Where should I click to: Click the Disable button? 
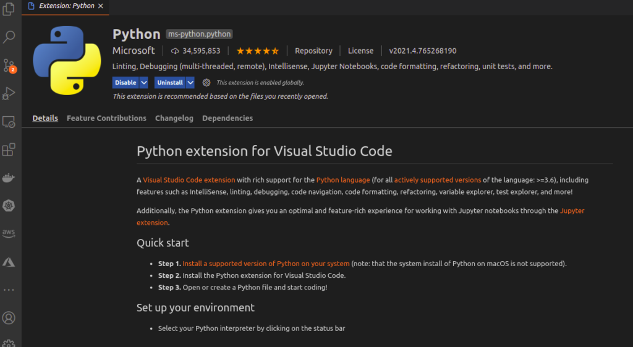tap(125, 83)
